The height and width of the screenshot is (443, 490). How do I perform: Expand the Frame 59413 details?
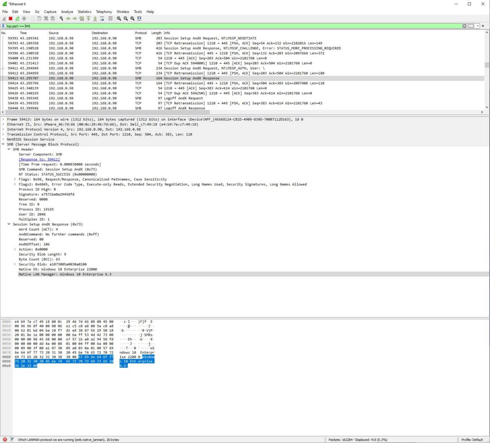pos(3,119)
